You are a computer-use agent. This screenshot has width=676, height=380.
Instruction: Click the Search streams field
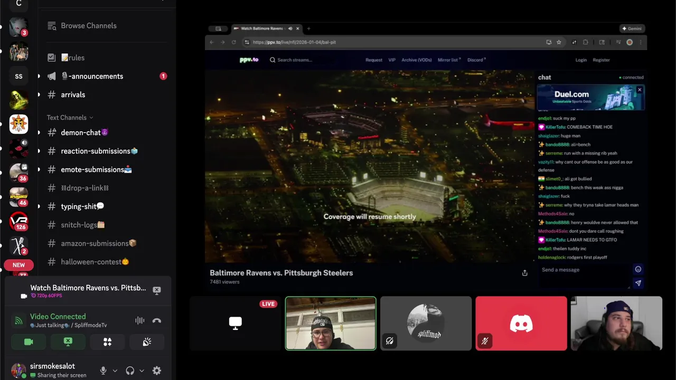point(295,60)
